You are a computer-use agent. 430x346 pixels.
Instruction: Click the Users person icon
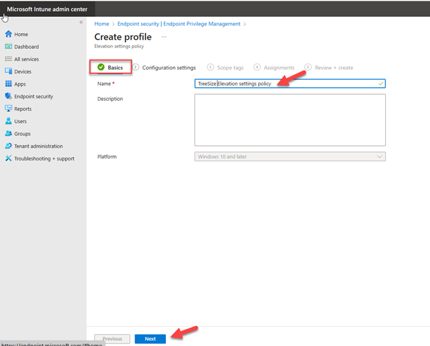click(8, 121)
